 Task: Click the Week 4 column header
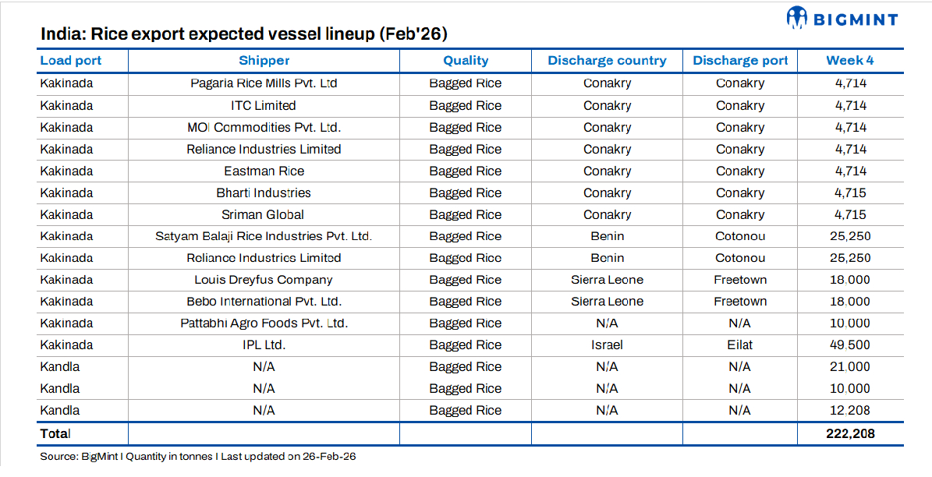point(850,61)
